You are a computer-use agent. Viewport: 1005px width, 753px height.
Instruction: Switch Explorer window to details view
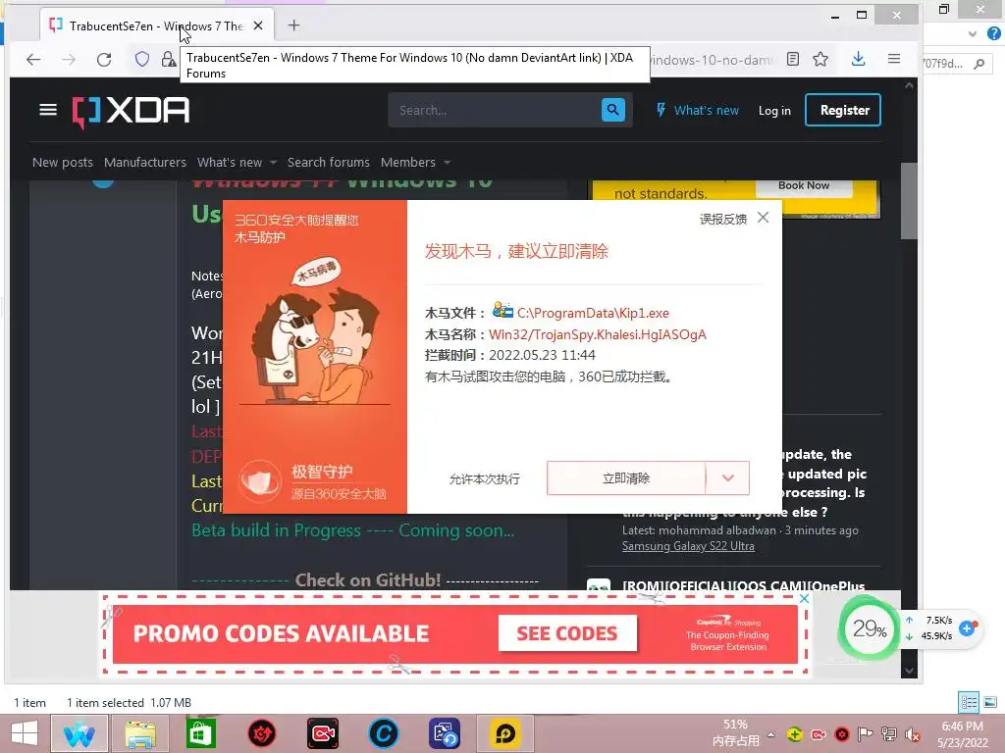(969, 702)
